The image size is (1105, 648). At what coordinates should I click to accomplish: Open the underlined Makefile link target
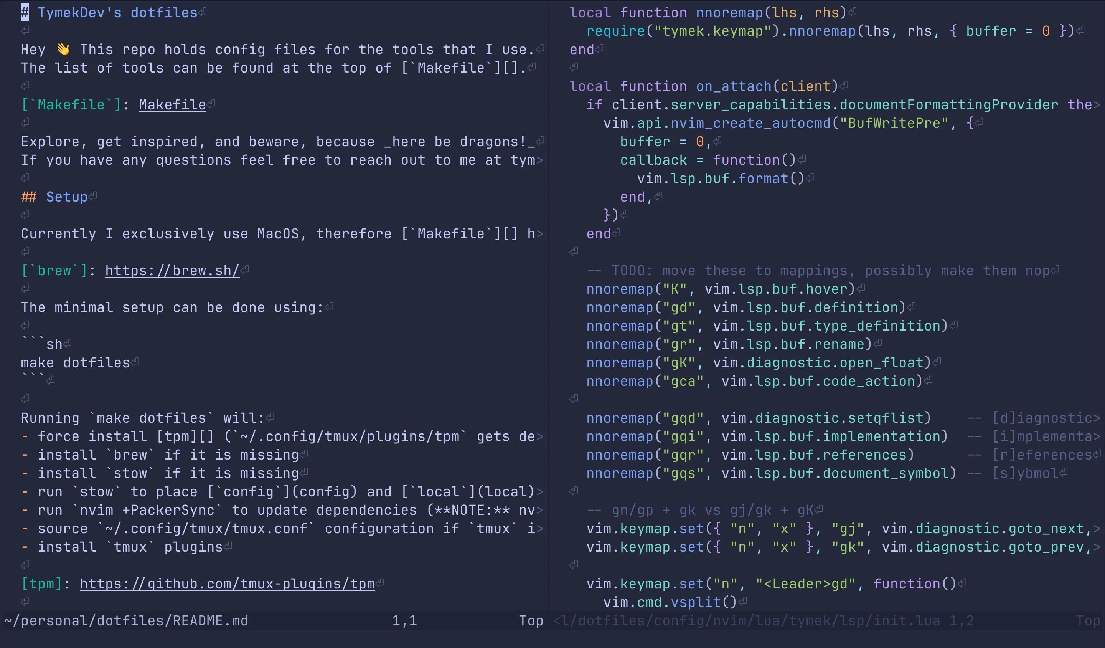pos(172,105)
